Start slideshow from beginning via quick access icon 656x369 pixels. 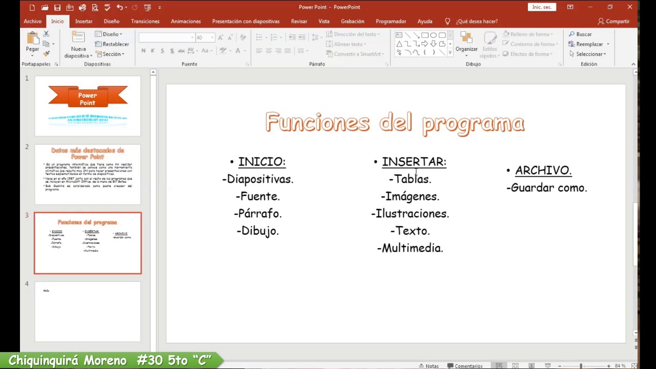click(148, 7)
